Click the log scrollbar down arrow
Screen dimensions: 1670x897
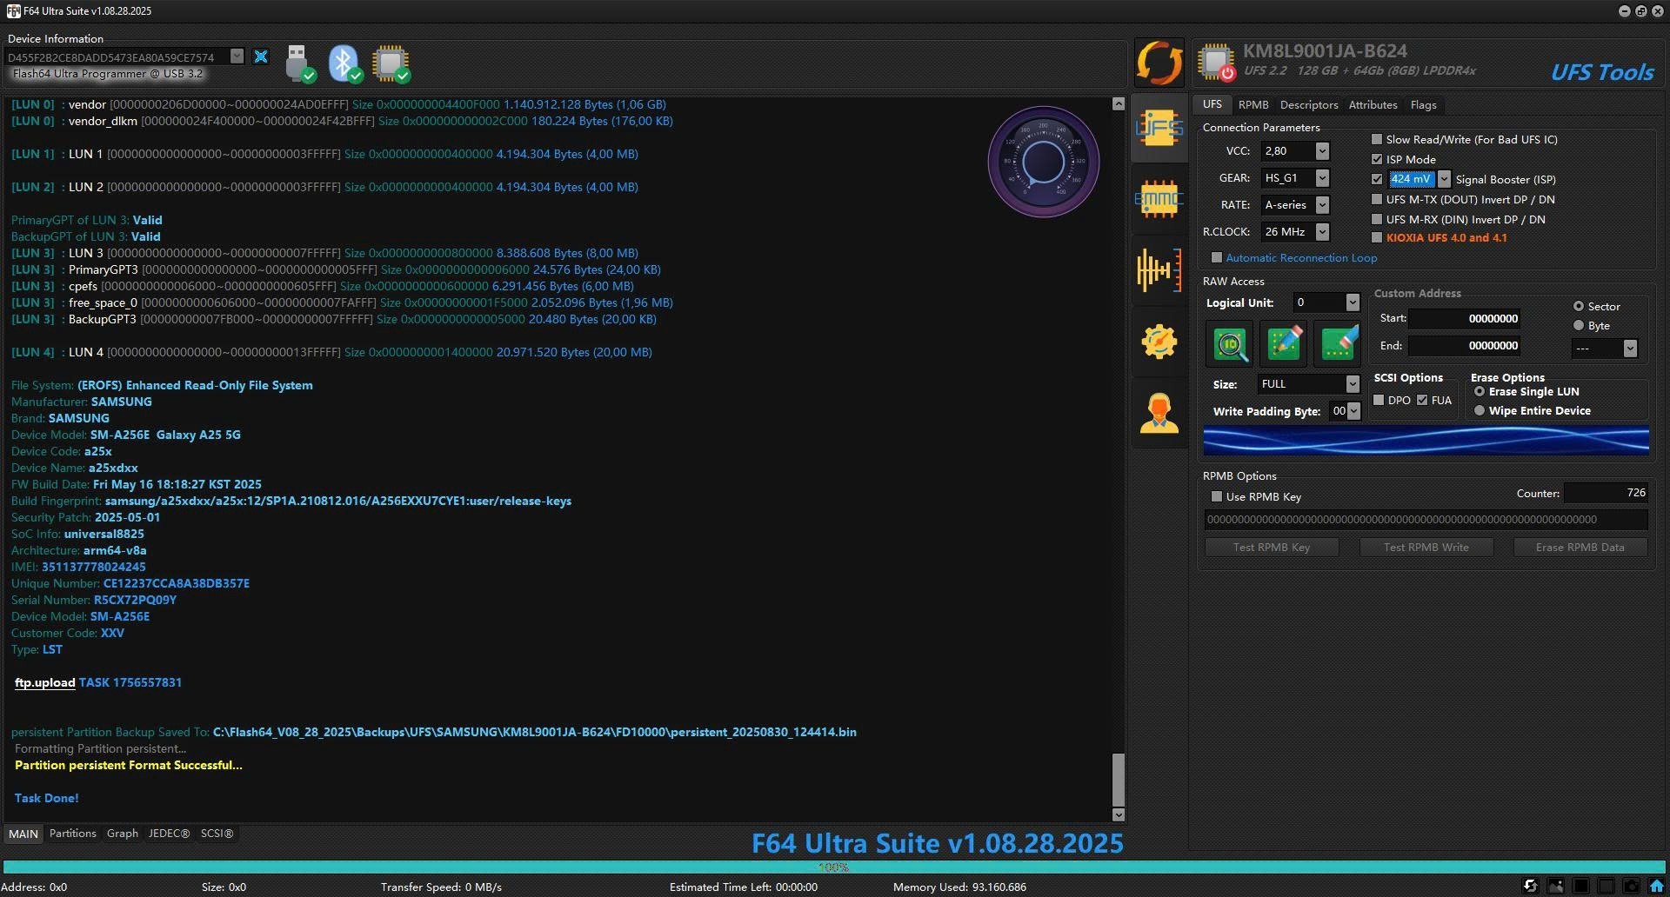click(1119, 814)
